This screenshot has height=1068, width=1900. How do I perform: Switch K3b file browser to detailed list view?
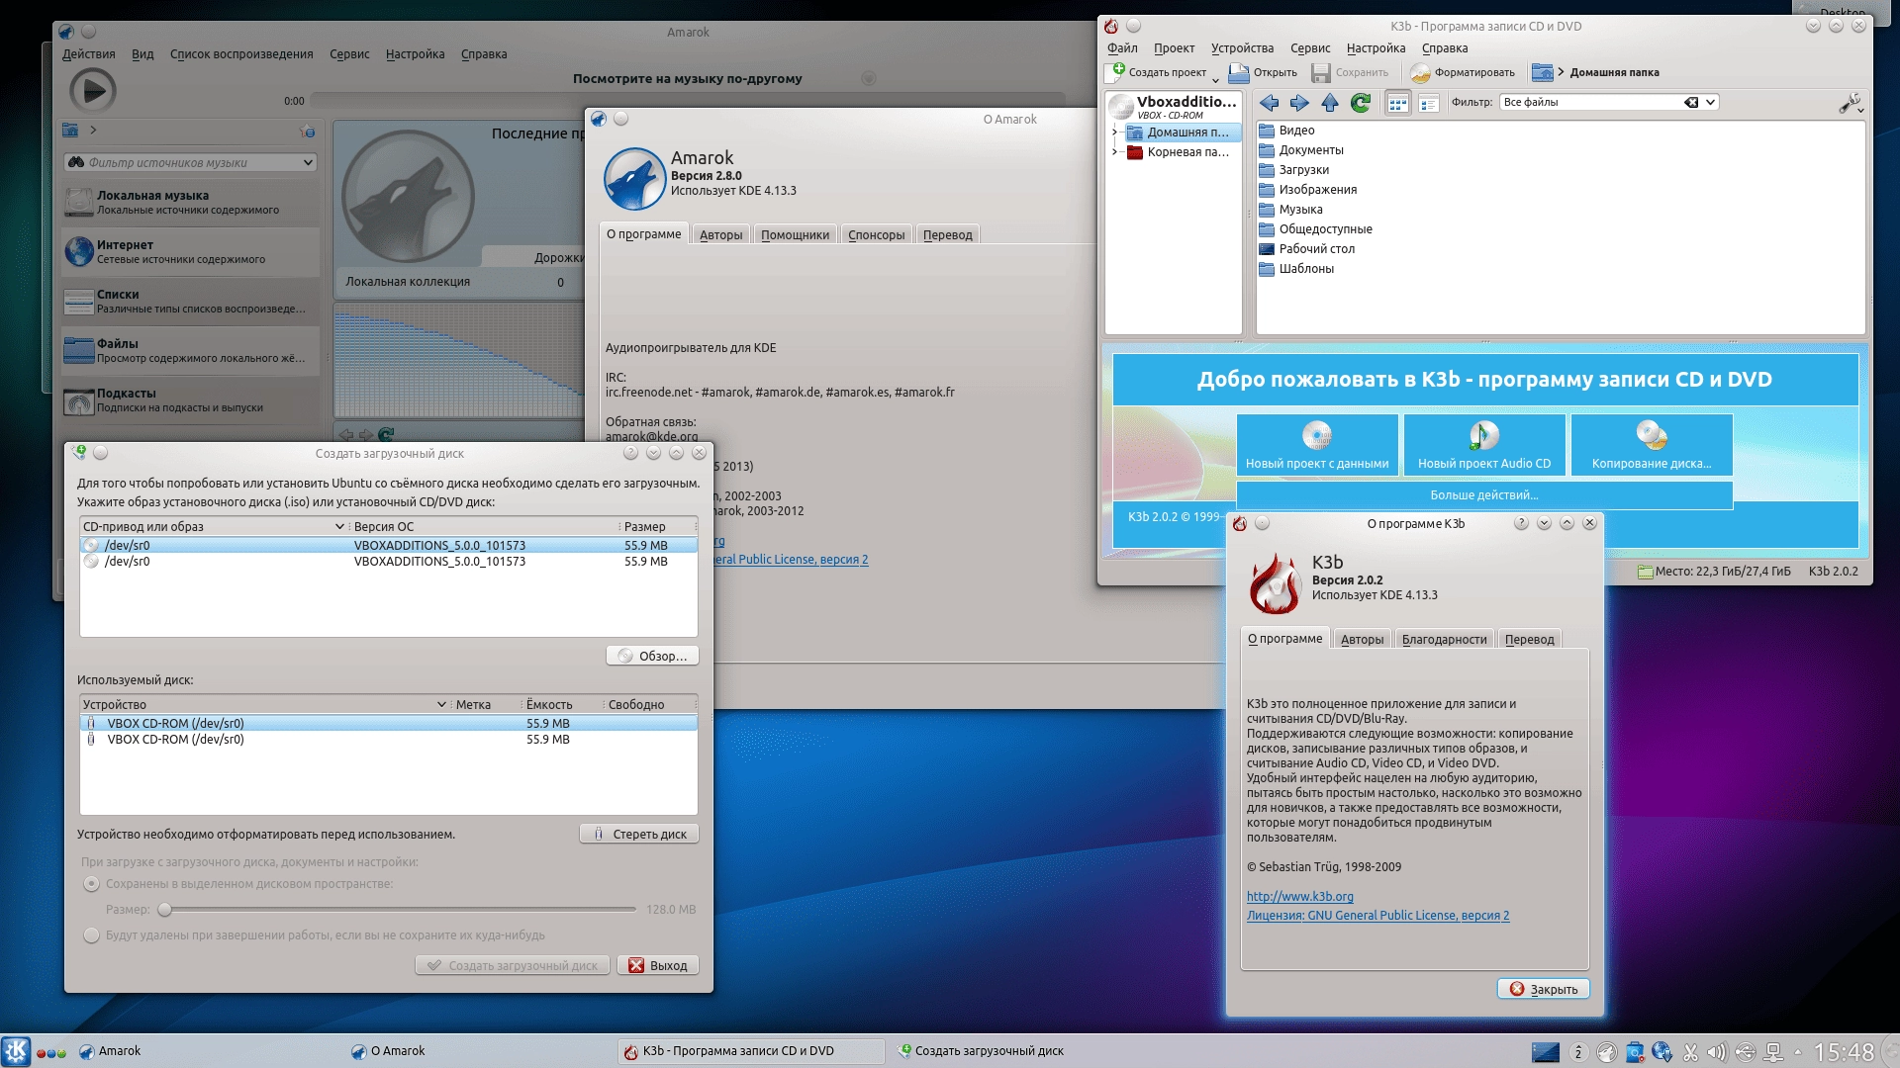click(1428, 103)
